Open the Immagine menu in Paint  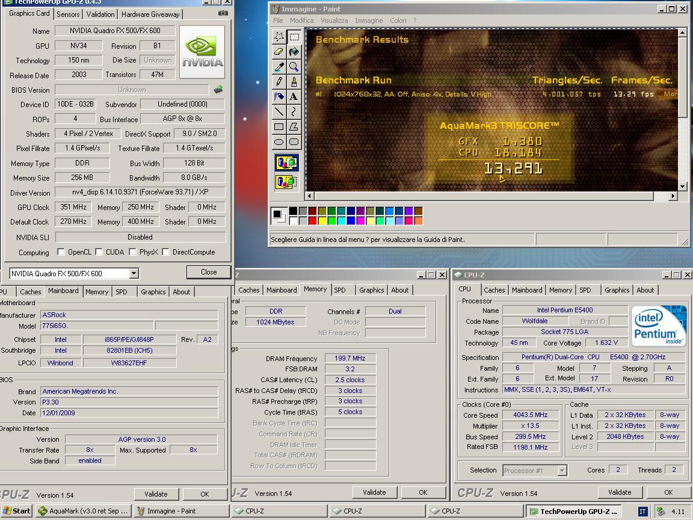[369, 20]
